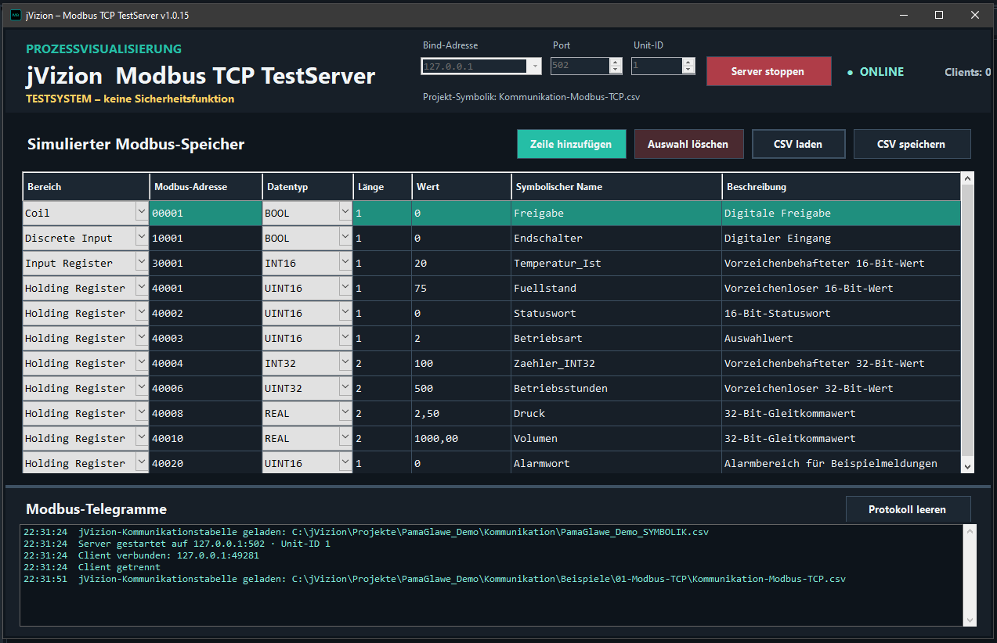Open Bereich dropdown in Betriebsstunden row
The width and height of the screenshot is (997, 643).
pyautogui.click(x=141, y=387)
